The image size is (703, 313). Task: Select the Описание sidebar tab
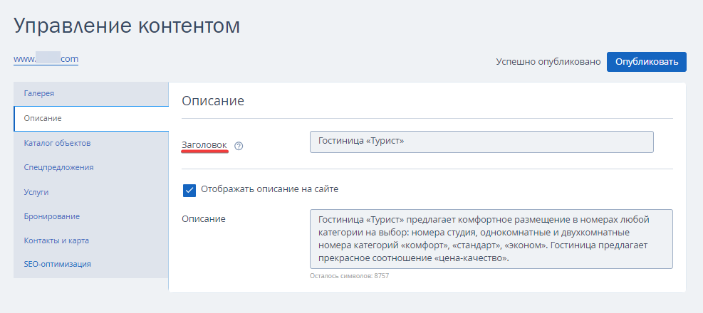coord(91,119)
